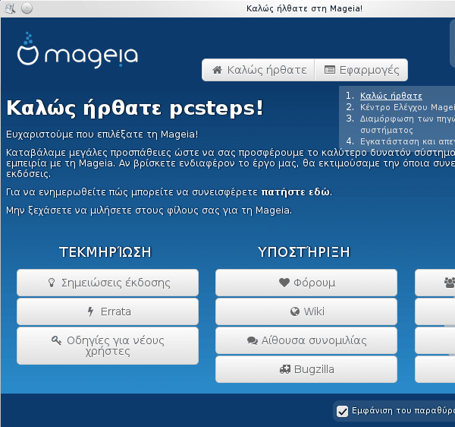Screen dimensions: 455x427
Task: Open Bugzilla bug tracker
Action: (x=306, y=369)
